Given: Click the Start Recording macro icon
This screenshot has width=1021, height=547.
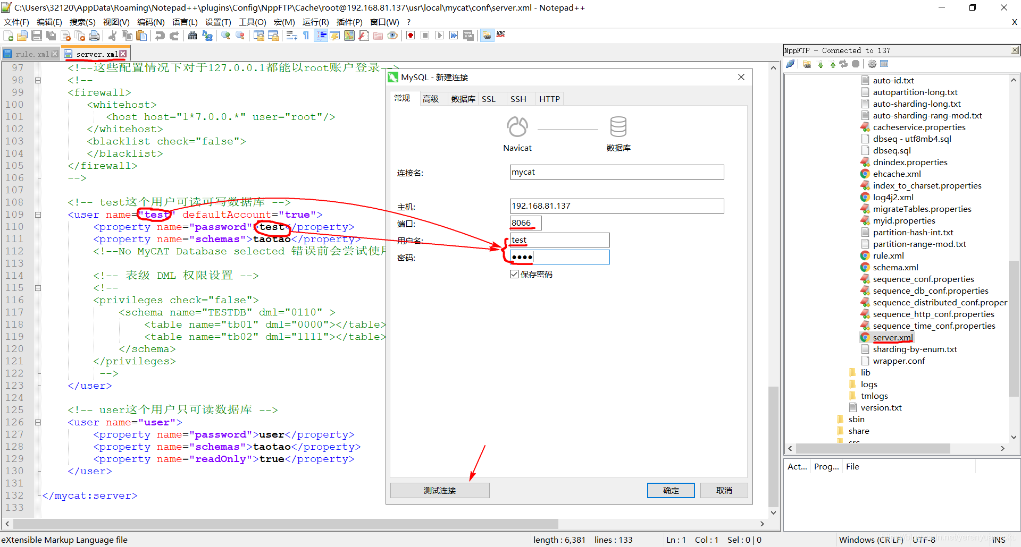Looking at the screenshot, I should click(411, 36).
